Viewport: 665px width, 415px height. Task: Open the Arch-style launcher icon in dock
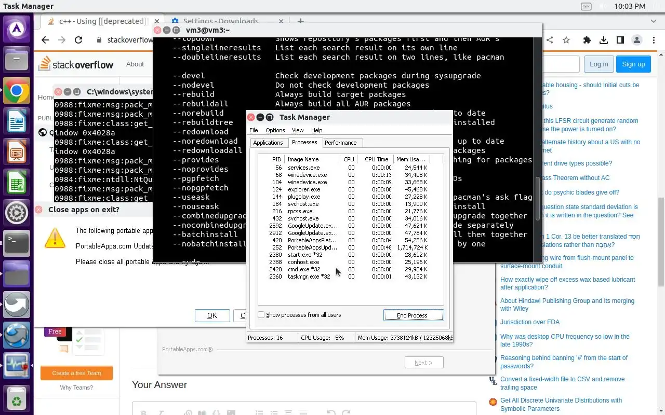(17, 29)
